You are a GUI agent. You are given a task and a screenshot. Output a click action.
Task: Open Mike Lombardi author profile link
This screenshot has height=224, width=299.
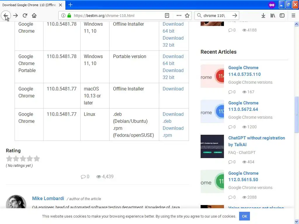(48, 198)
